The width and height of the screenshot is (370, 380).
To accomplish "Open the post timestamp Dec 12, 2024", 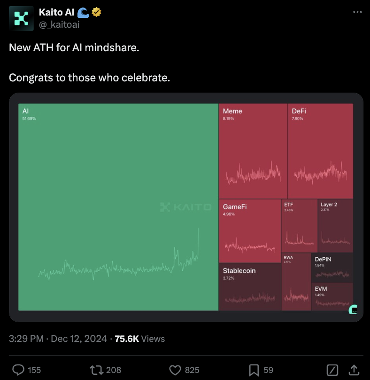I will (79, 339).
